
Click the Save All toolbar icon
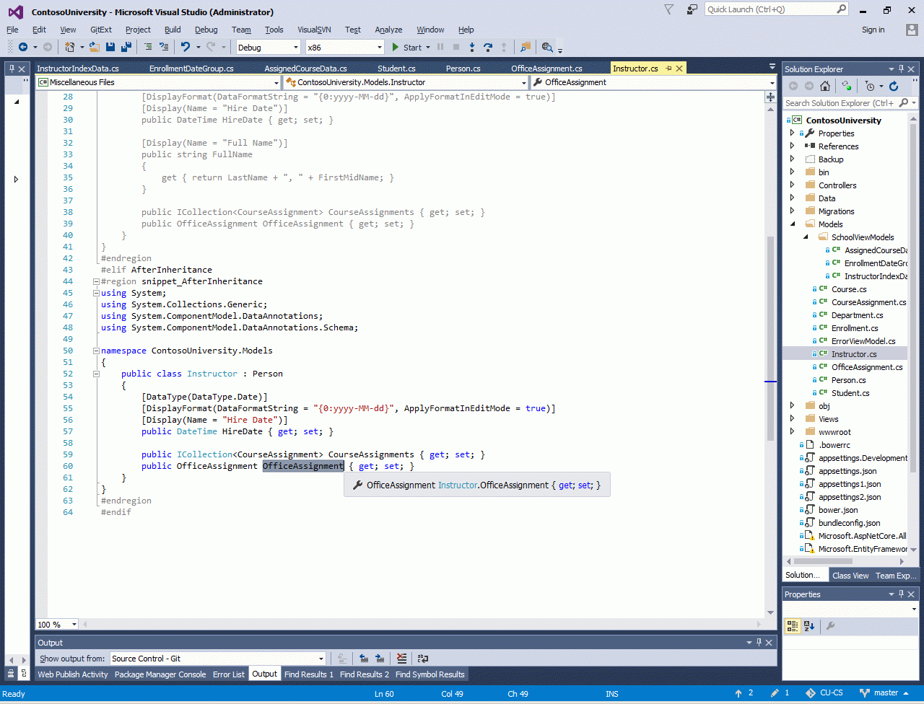tap(126, 47)
